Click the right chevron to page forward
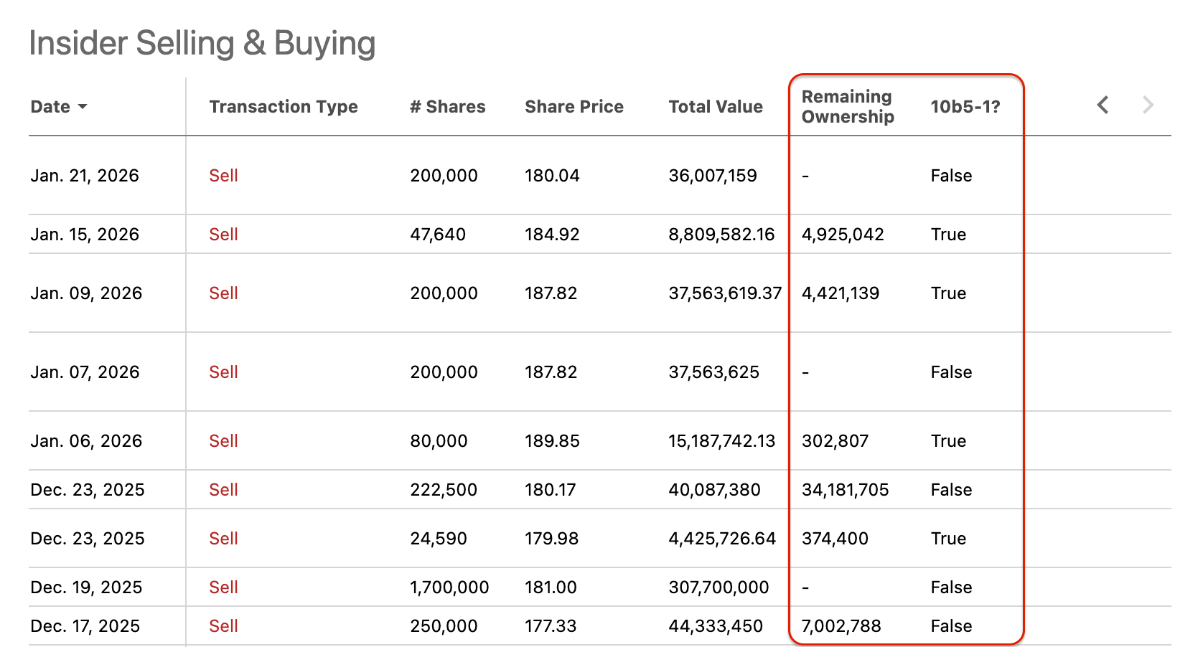The image size is (1203, 647). pyautogui.click(x=1148, y=105)
